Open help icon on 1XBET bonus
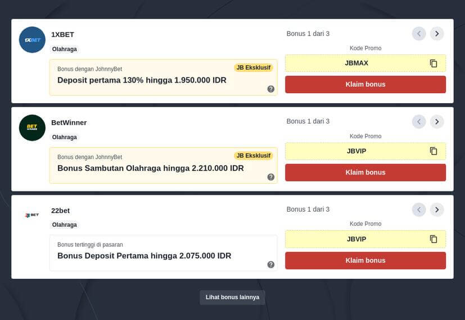 [271, 89]
